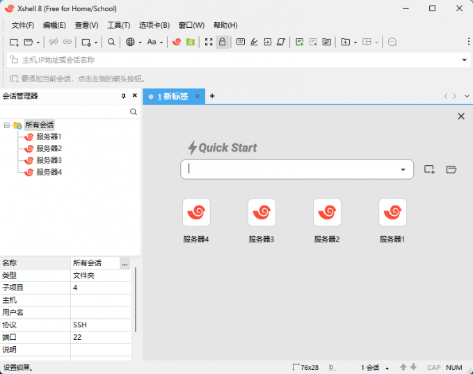Close the 新标签 tab
The height and width of the screenshot is (374, 473).
click(x=198, y=96)
